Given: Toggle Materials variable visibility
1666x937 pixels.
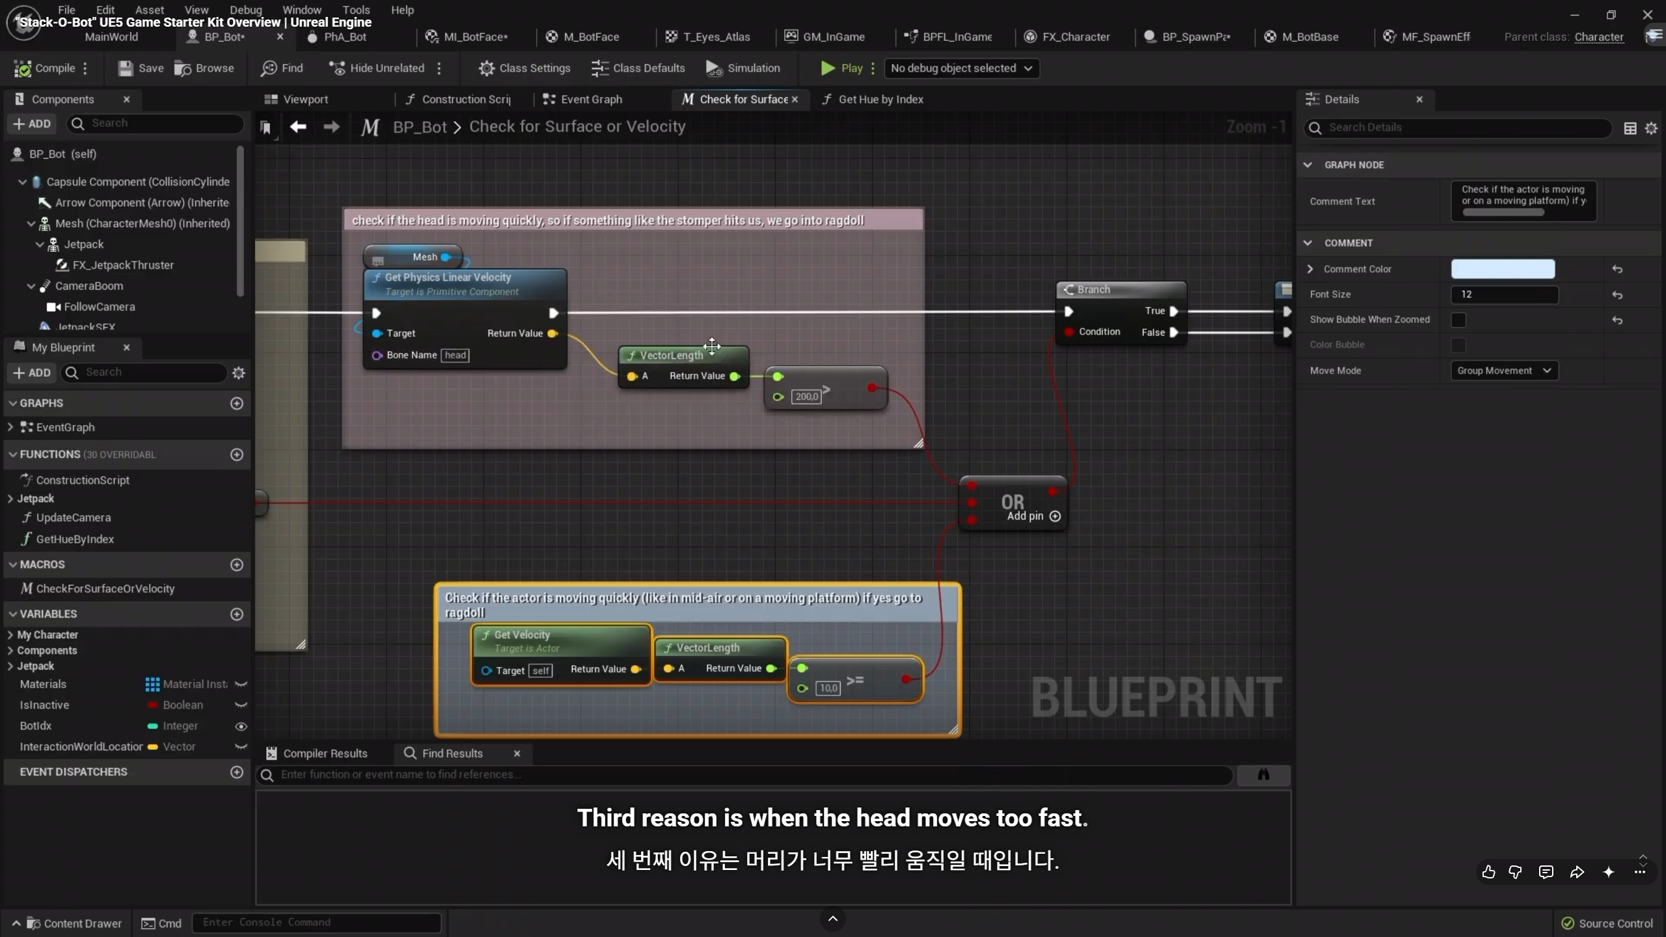Looking at the screenshot, I should tap(241, 685).
